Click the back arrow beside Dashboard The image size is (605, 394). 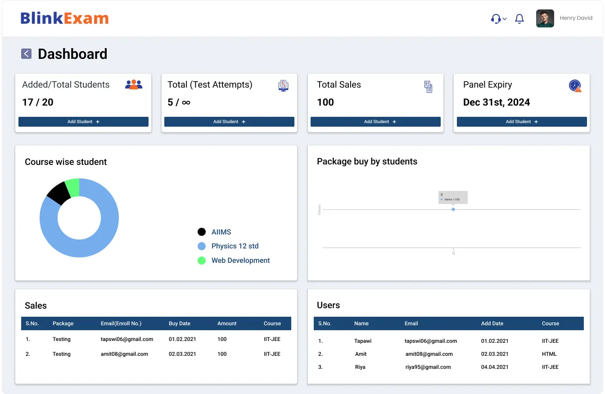[26, 54]
